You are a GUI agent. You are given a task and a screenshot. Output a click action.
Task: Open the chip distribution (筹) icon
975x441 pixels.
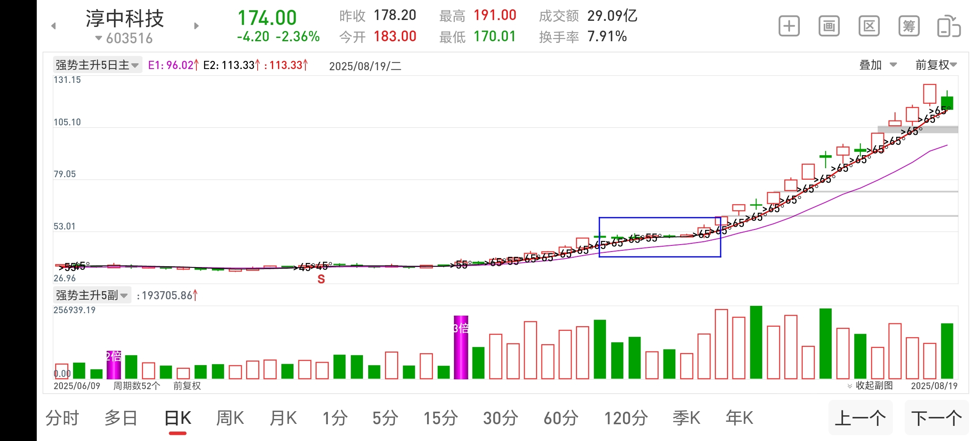(909, 27)
